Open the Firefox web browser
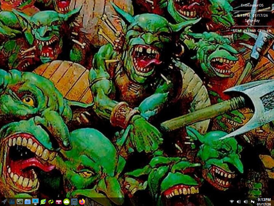274x206 pixels. coord(82,201)
